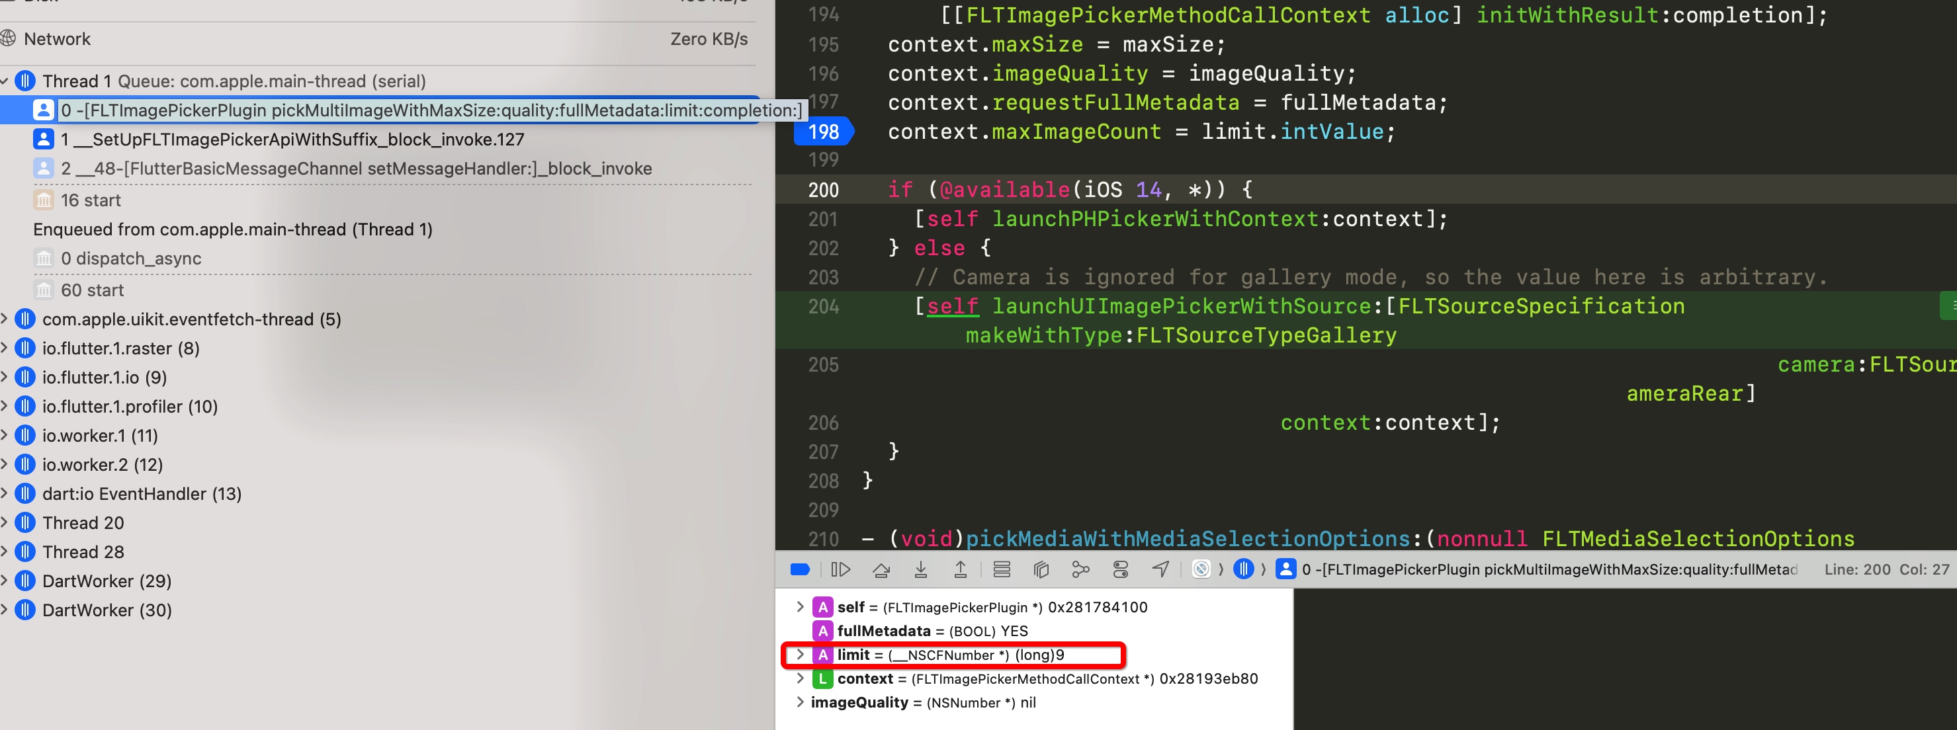Click Line: 200 Col: 27 position indicator
Image resolution: width=1957 pixels, height=730 pixels.
pyautogui.click(x=1886, y=569)
